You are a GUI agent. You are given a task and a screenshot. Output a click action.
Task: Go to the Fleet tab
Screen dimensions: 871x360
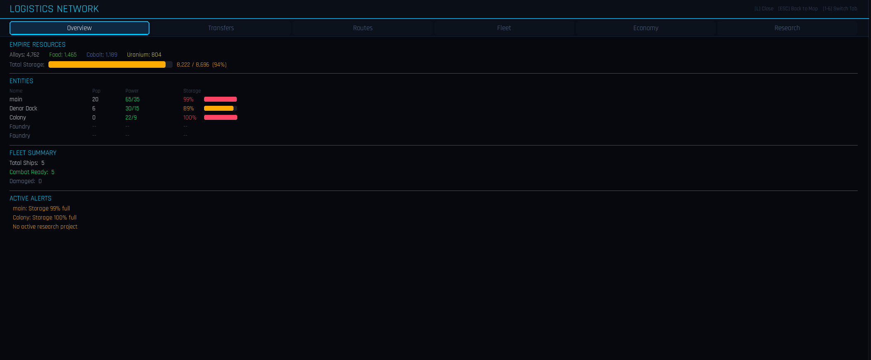(504, 28)
